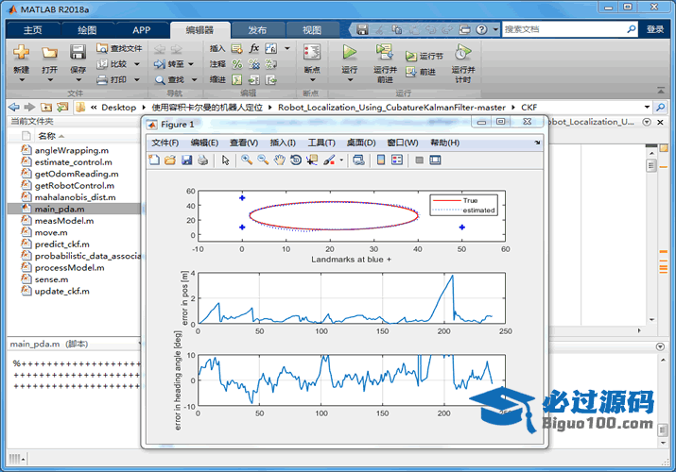Image resolution: width=676 pixels, height=472 pixels.
Task: Click the help question mark icon
Action: (x=481, y=29)
